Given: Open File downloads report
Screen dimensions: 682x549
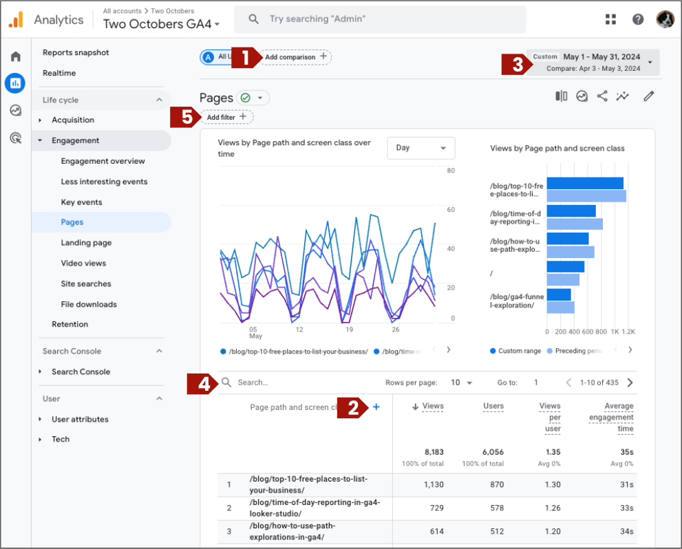Looking at the screenshot, I should point(89,304).
